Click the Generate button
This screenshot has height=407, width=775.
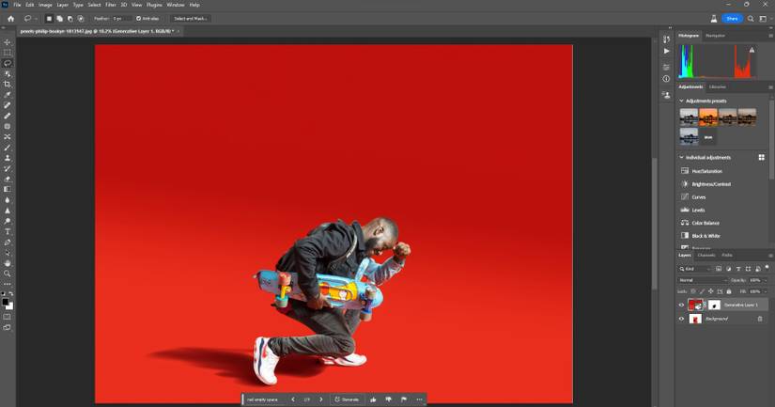pyautogui.click(x=347, y=399)
